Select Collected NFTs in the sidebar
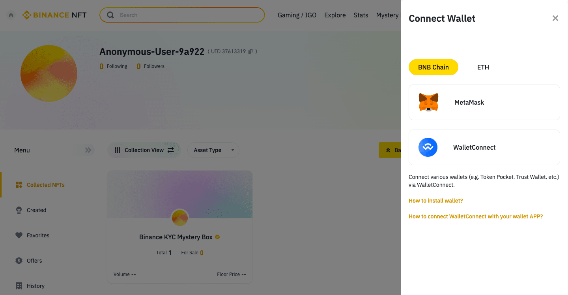 pyautogui.click(x=45, y=184)
